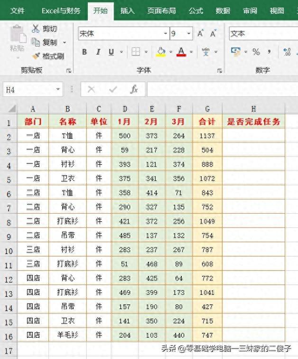
Task: Click the 部门 header cell
Action: click(33, 122)
